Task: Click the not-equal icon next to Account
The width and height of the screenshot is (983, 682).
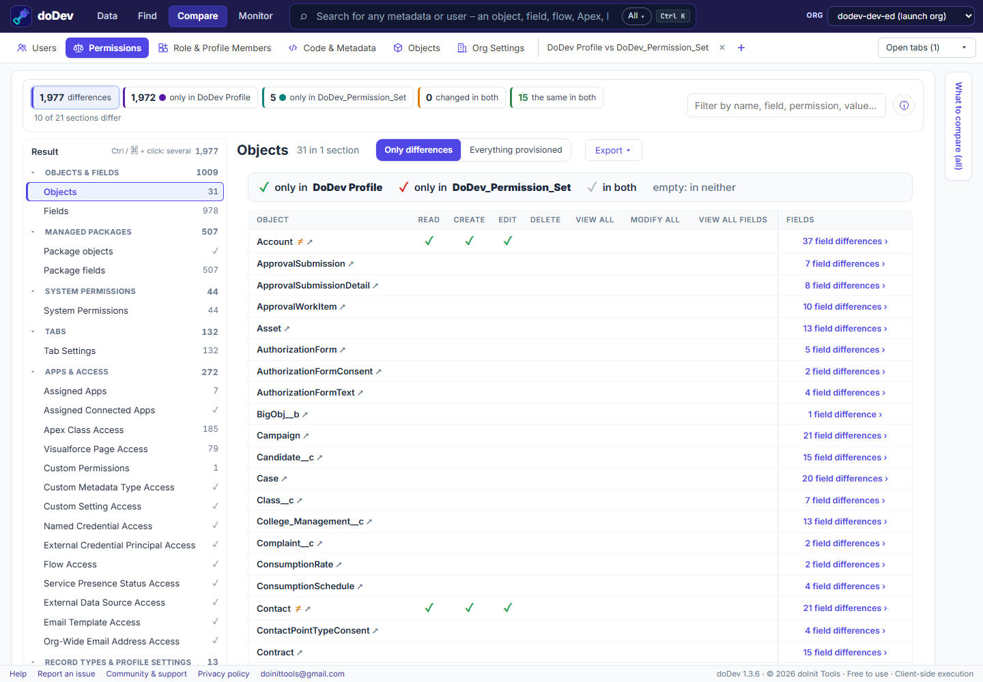Action: (x=300, y=242)
